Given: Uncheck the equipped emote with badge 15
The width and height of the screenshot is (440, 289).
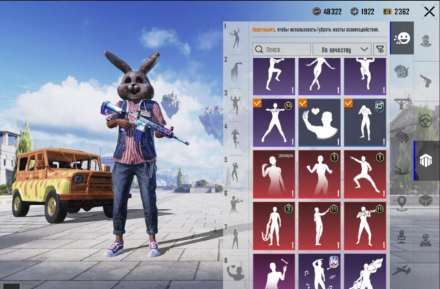Looking at the screenshot, I should [365, 123].
